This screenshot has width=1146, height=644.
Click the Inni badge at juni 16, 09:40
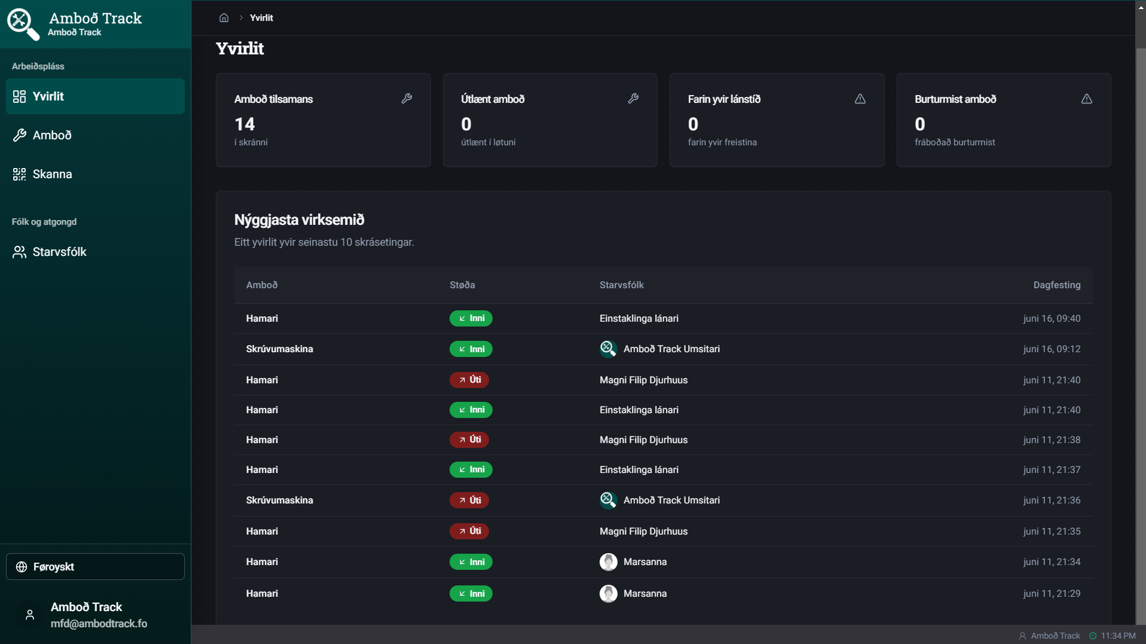pyautogui.click(x=470, y=318)
